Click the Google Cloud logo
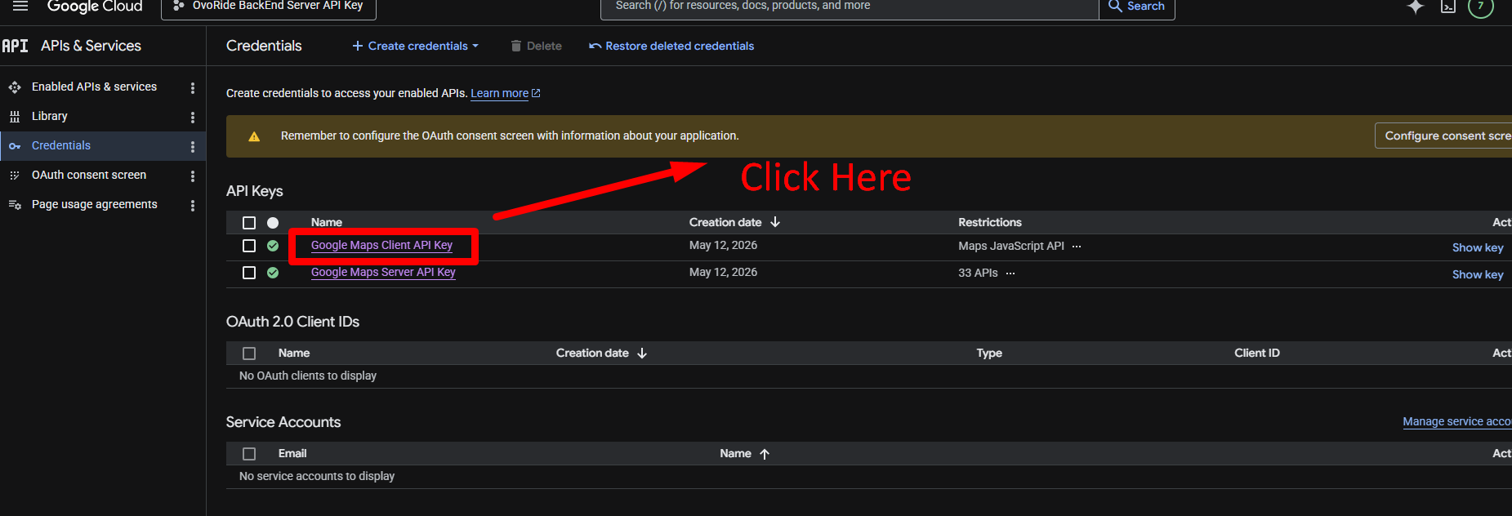Screen dimensions: 1512x516 tap(95, 7)
